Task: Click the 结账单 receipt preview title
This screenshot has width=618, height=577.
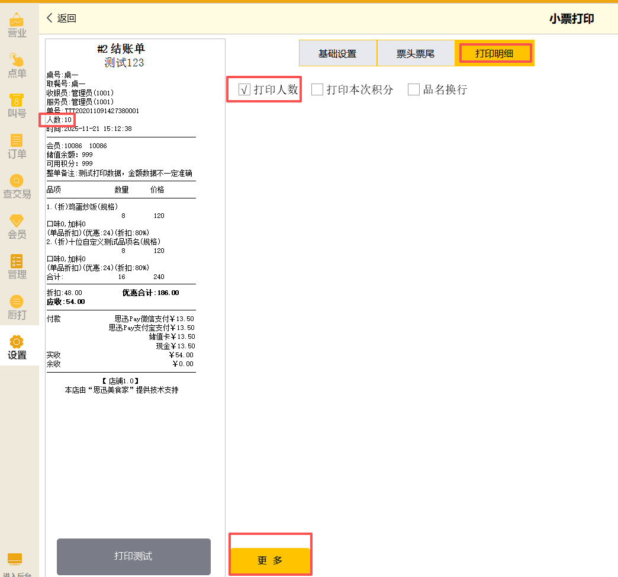Action: coord(121,49)
